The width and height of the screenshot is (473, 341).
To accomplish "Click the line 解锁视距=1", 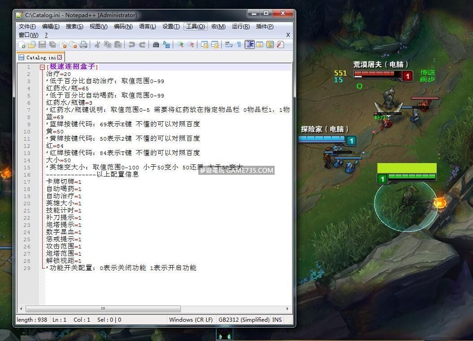I will [64, 261].
